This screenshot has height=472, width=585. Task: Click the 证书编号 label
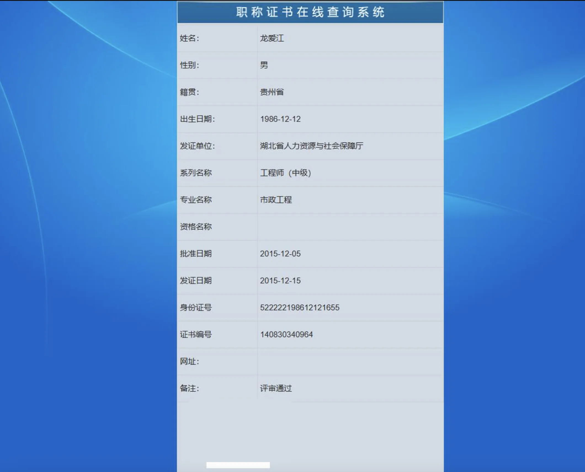click(196, 334)
